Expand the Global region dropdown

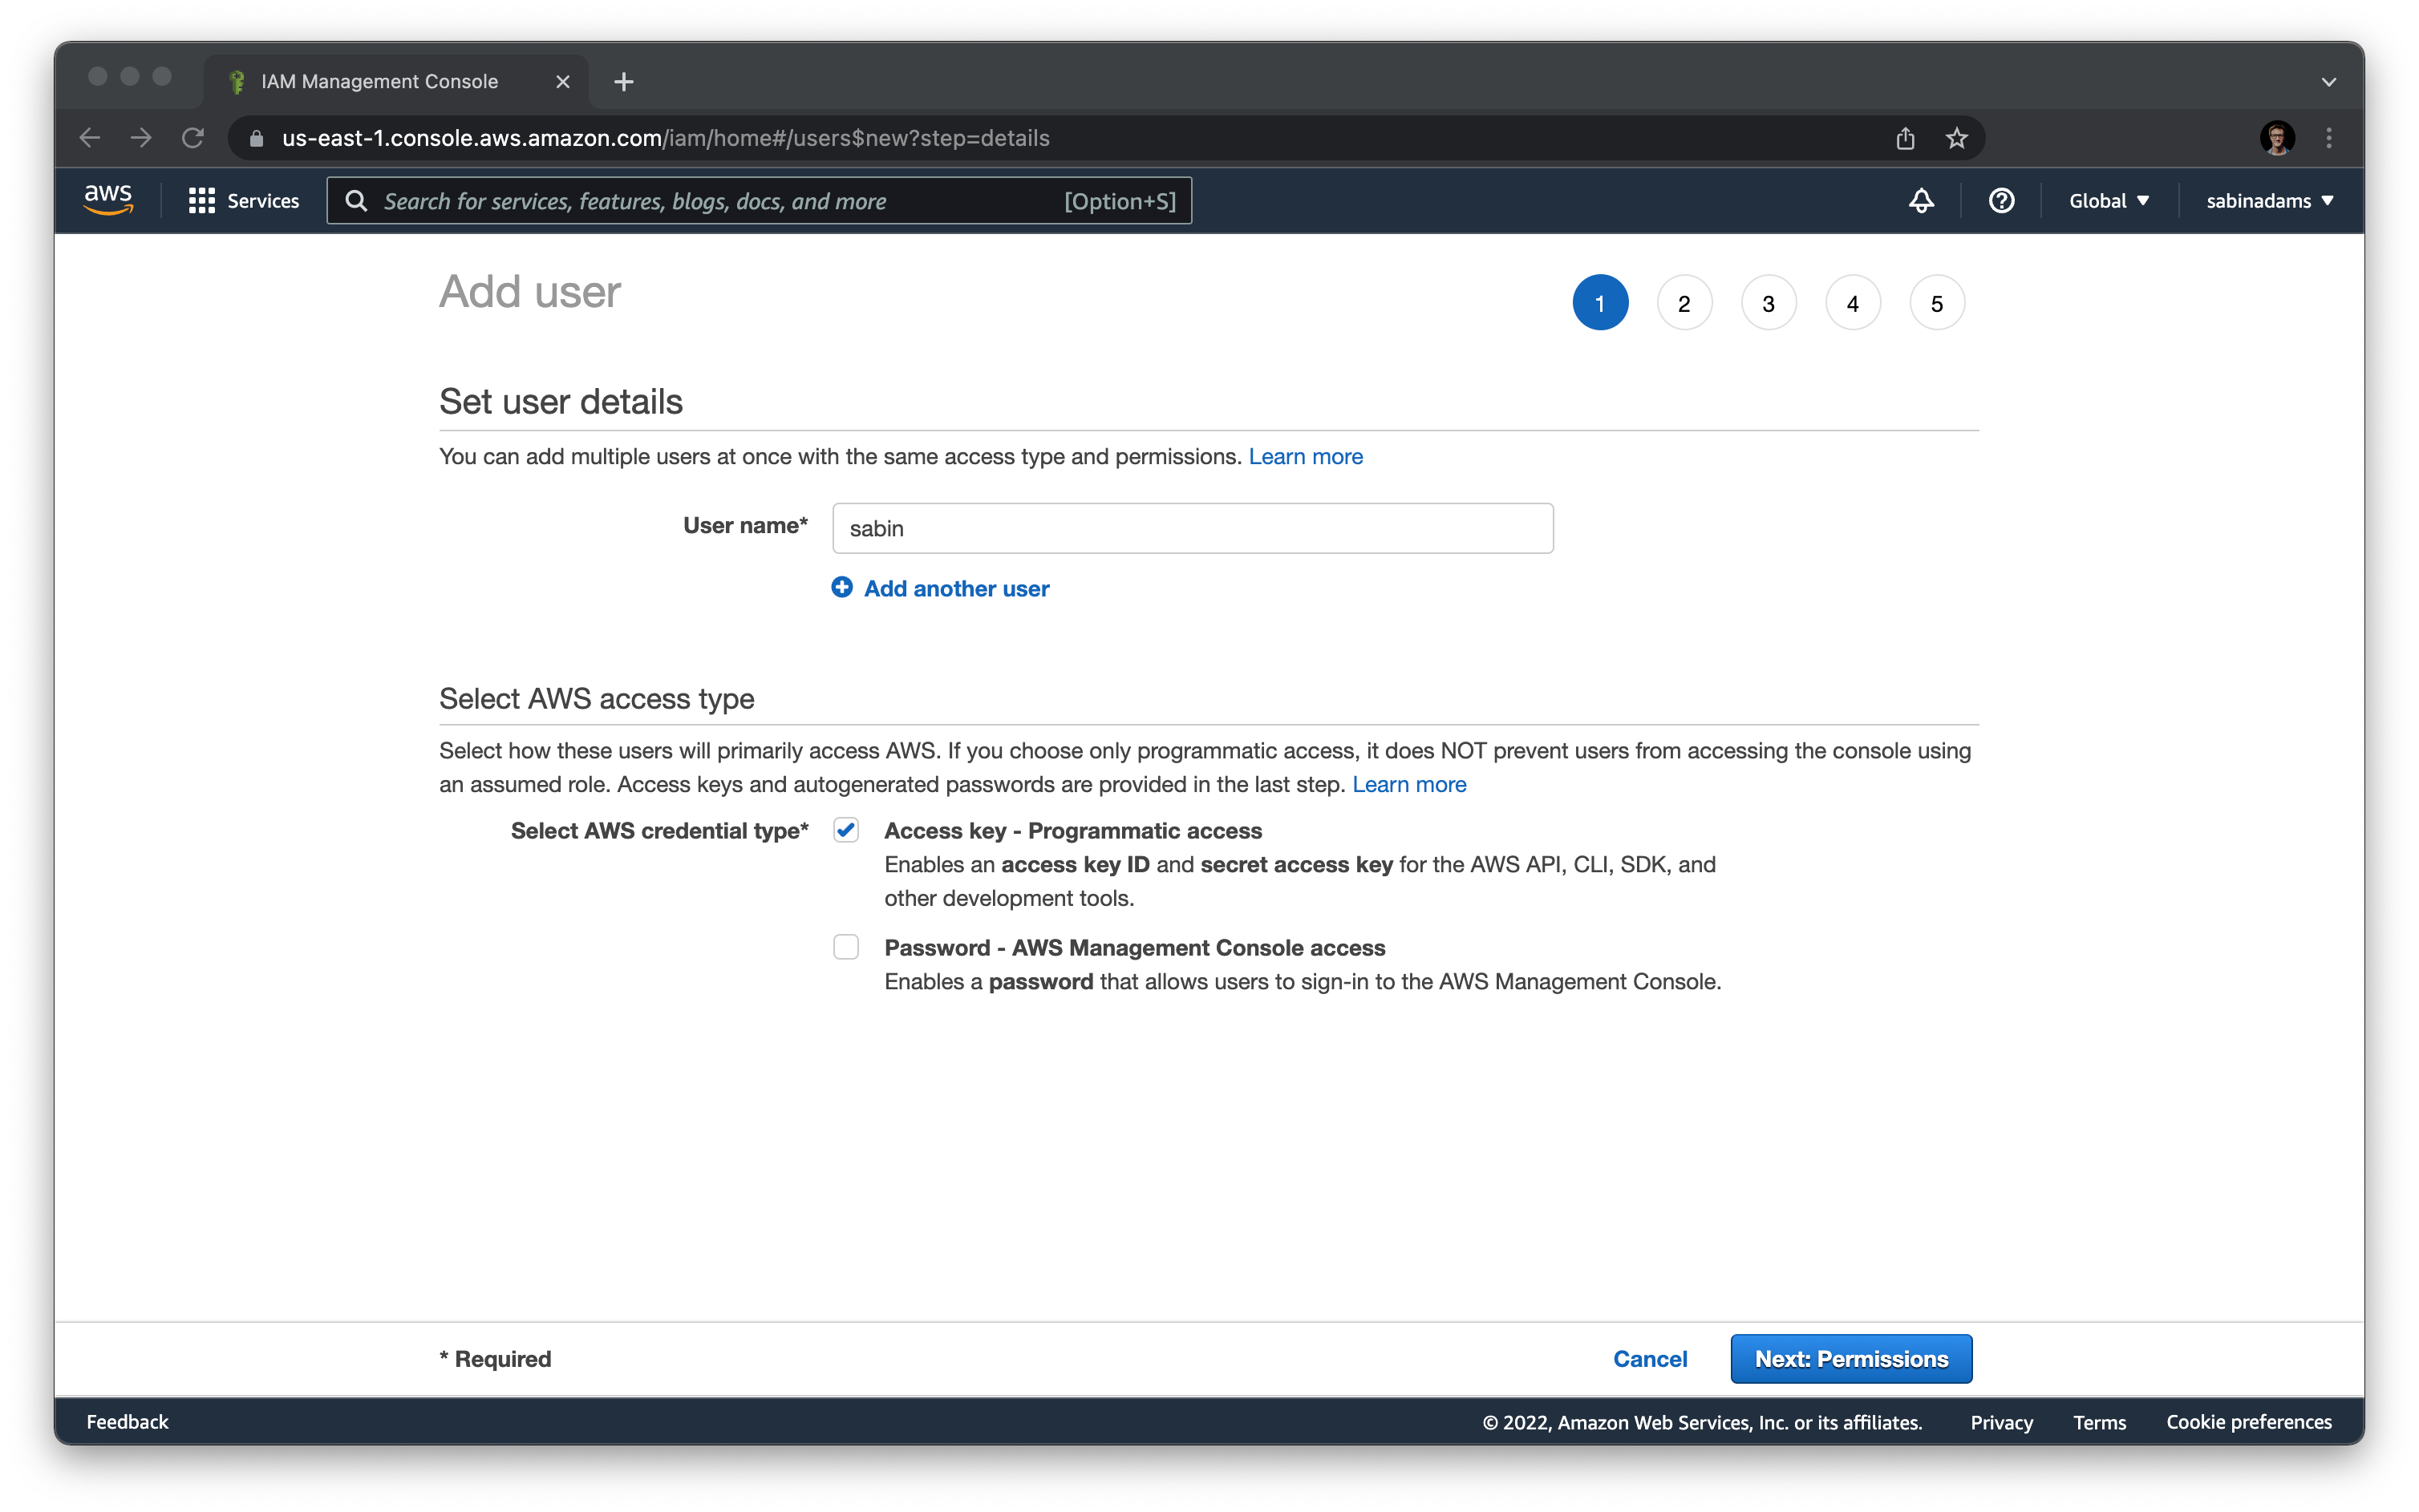[x=2109, y=201]
